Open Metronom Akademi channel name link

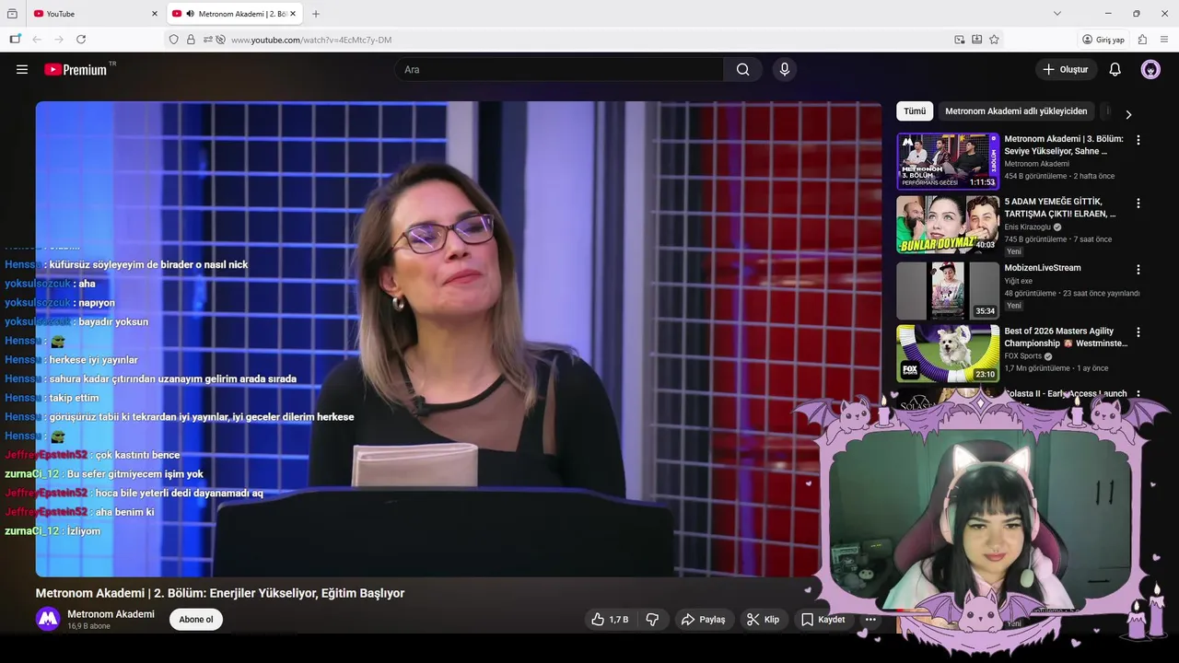[111, 614]
